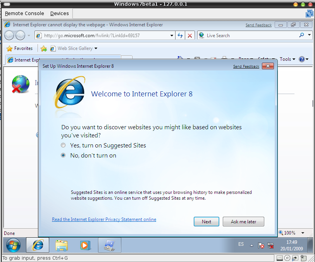This screenshot has height=262, width=315.
Task: Click the globe error icon on the webpage
Action: click(x=20, y=84)
